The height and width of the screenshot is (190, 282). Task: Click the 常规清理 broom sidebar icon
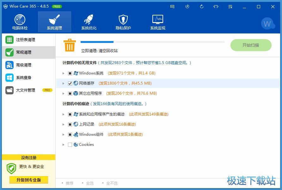[9, 52]
